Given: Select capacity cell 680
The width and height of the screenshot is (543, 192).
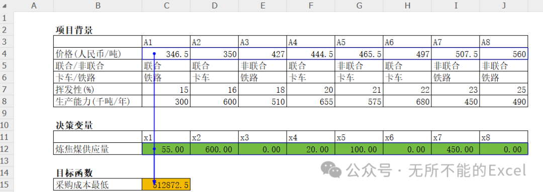Looking at the screenshot, I should pos(407,101).
